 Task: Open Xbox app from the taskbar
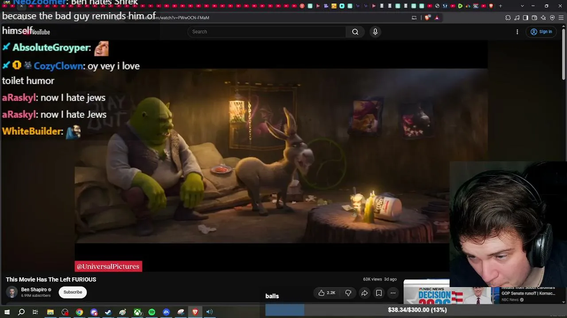[x=138, y=312]
